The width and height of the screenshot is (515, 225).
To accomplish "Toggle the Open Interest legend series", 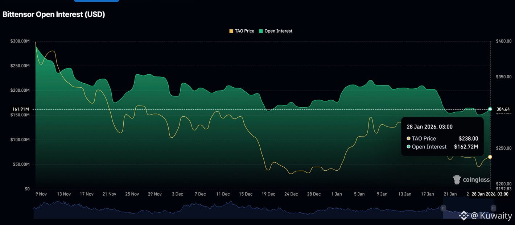I will pos(278,31).
